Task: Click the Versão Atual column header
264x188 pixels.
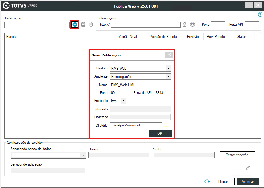Action: (128, 37)
